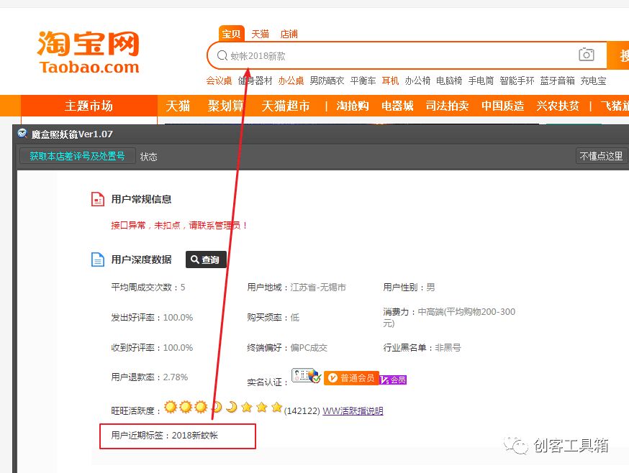
Task: Open the 充电宝 keyword link
Action: pyautogui.click(x=593, y=81)
